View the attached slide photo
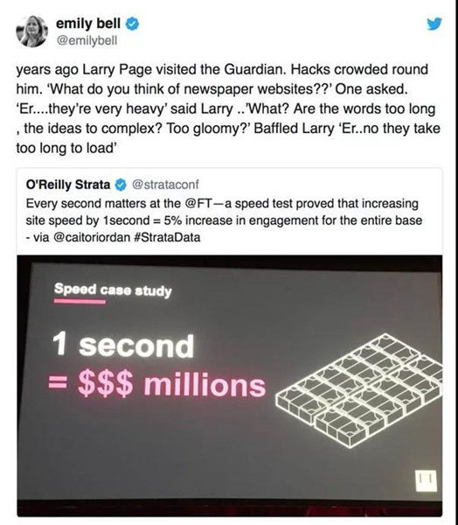458x525 pixels. click(230, 386)
